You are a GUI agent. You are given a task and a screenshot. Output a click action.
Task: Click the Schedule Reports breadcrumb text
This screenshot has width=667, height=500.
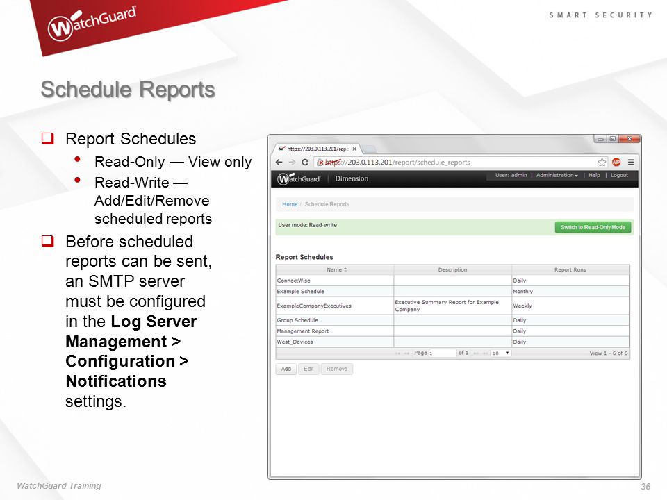click(x=327, y=204)
